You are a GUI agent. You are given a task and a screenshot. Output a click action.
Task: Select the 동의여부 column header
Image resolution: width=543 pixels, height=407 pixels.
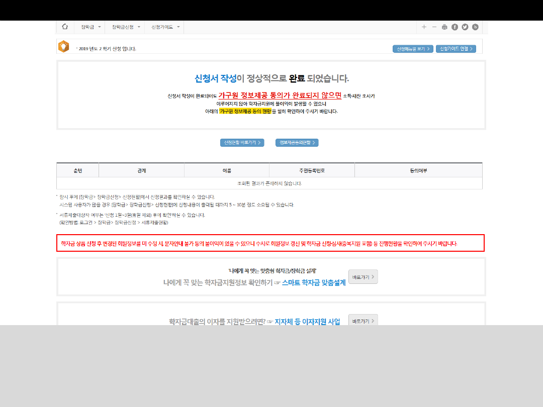pyautogui.click(x=418, y=170)
